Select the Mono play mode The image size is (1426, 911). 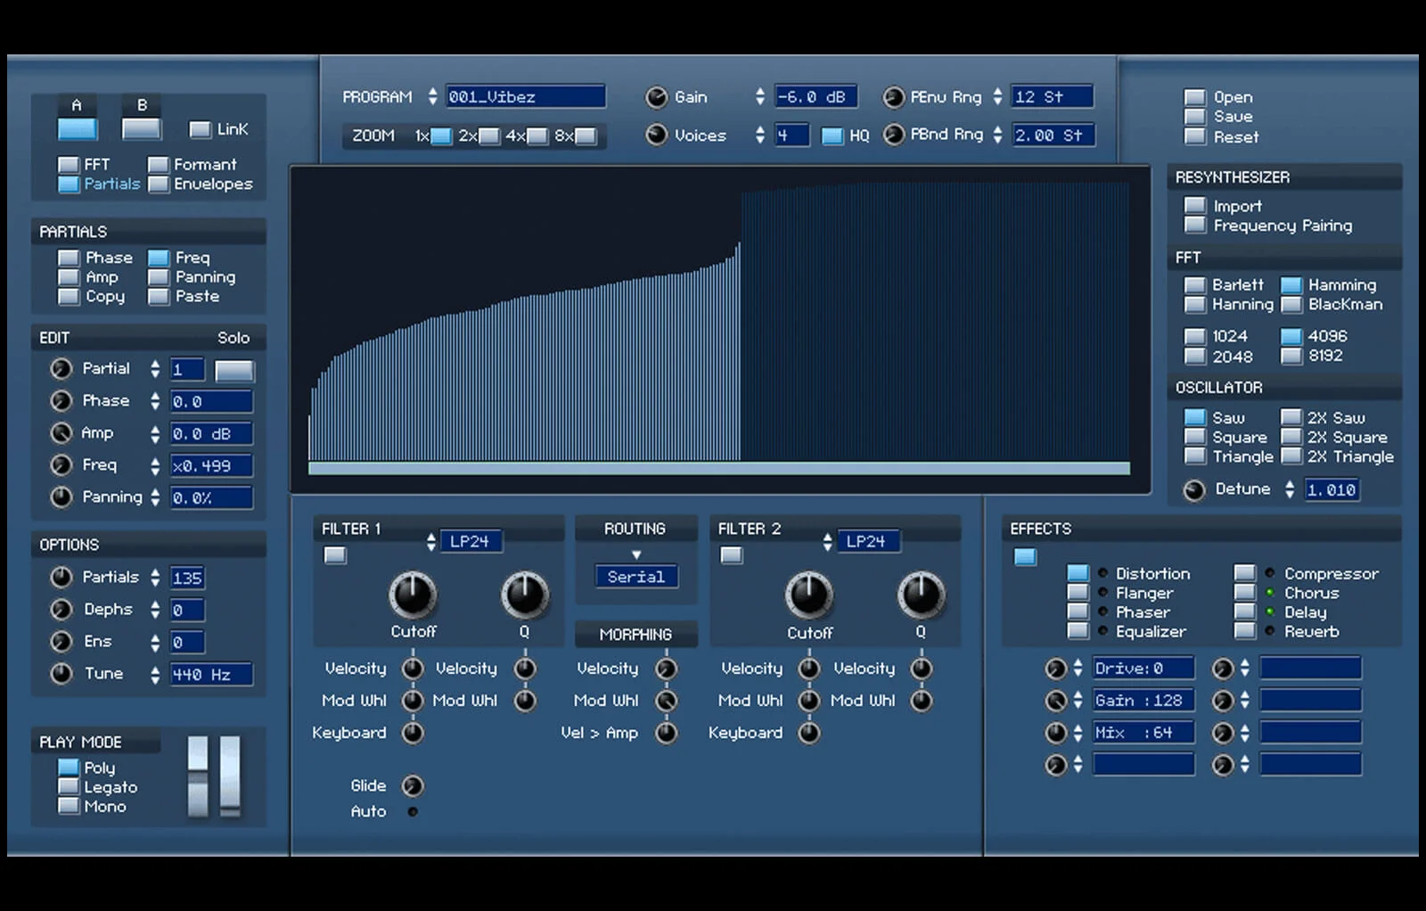pos(69,806)
